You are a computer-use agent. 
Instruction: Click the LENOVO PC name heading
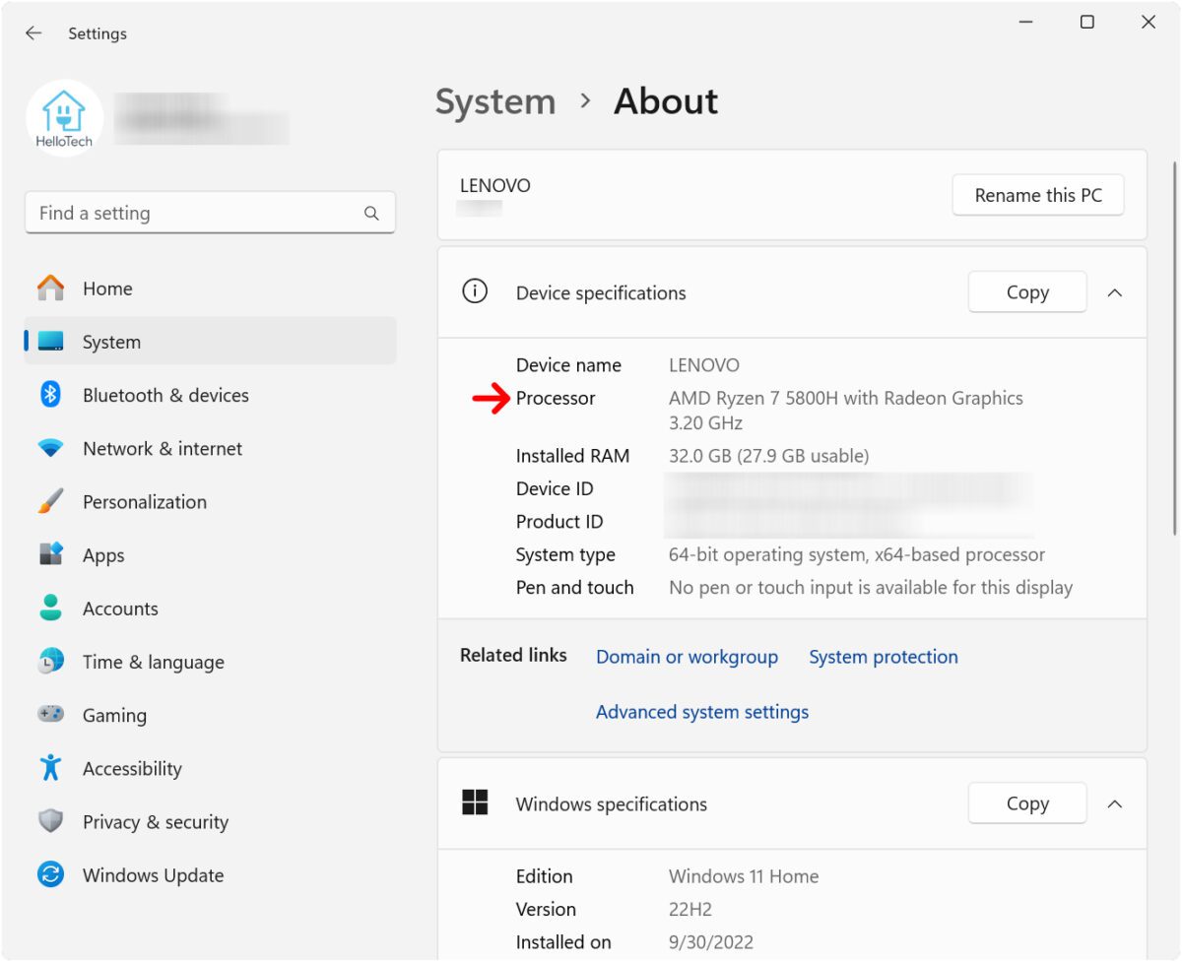tap(495, 185)
